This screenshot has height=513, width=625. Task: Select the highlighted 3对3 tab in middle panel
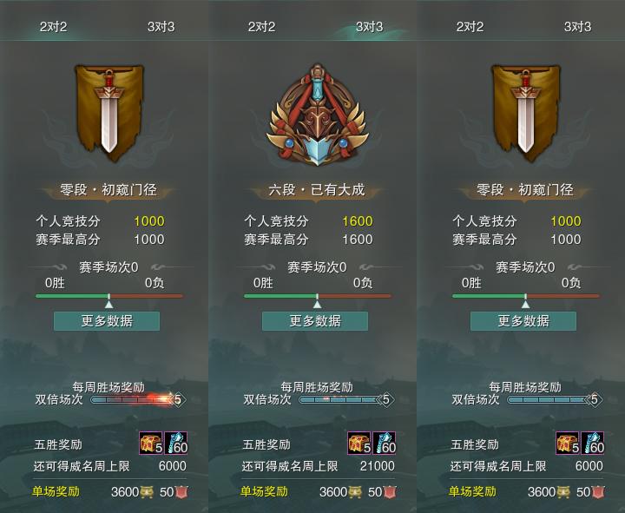[369, 27]
